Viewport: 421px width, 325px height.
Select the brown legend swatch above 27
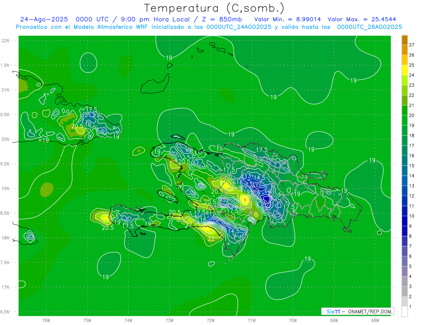coord(405,40)
